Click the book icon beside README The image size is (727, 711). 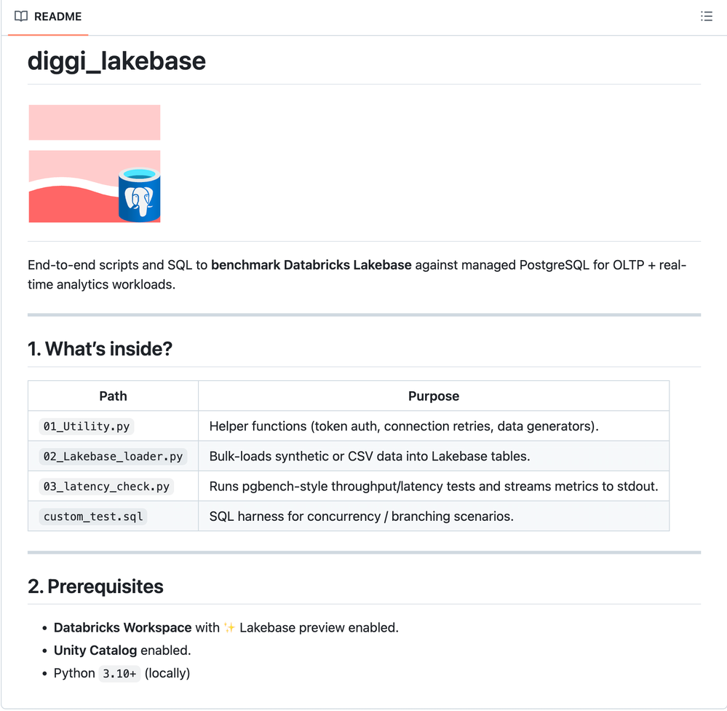[21, 16]
